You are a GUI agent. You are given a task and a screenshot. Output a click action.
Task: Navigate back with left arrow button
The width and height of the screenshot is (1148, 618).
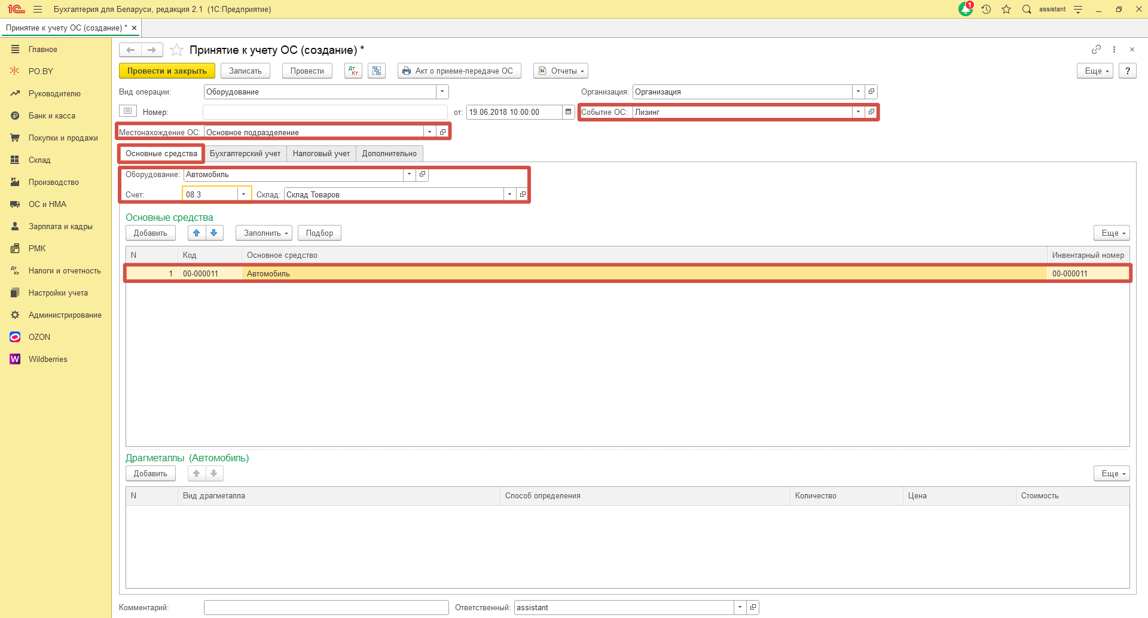[130, 50]
